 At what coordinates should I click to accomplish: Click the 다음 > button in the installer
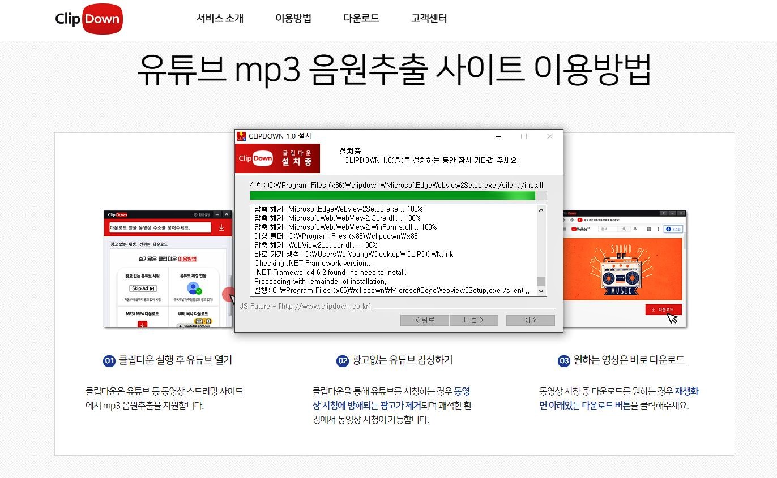474,320
